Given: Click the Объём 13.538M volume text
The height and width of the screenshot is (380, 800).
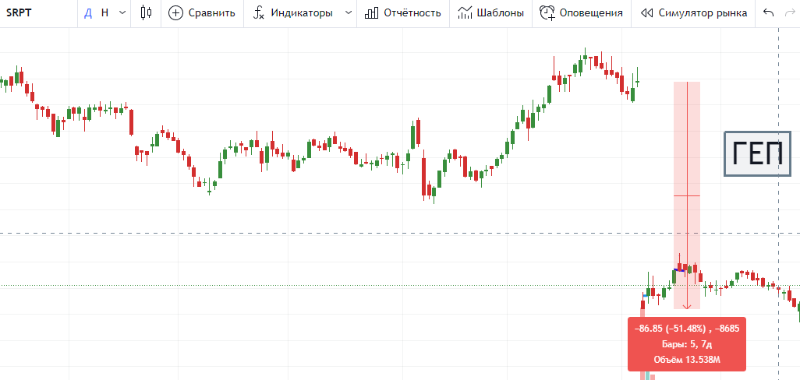Looking at the screenshot, I should [x=687, y=360].
